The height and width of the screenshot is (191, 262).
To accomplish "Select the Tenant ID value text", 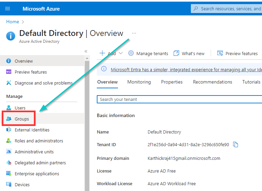I will [x=188, y=145].
